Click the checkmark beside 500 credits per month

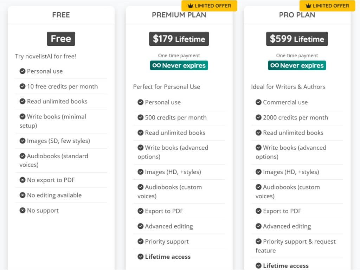coord(141,117)
